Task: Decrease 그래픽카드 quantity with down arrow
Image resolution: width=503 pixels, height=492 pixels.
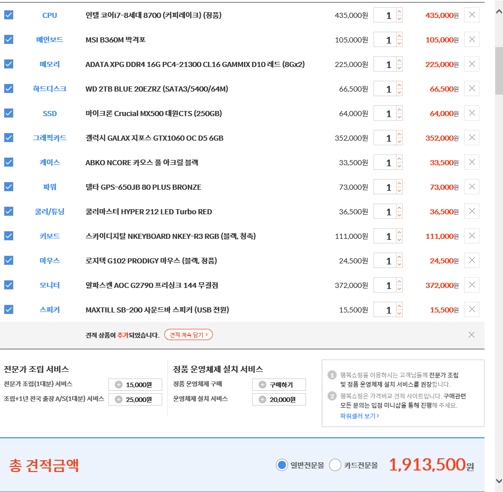Action: [400, 141]
